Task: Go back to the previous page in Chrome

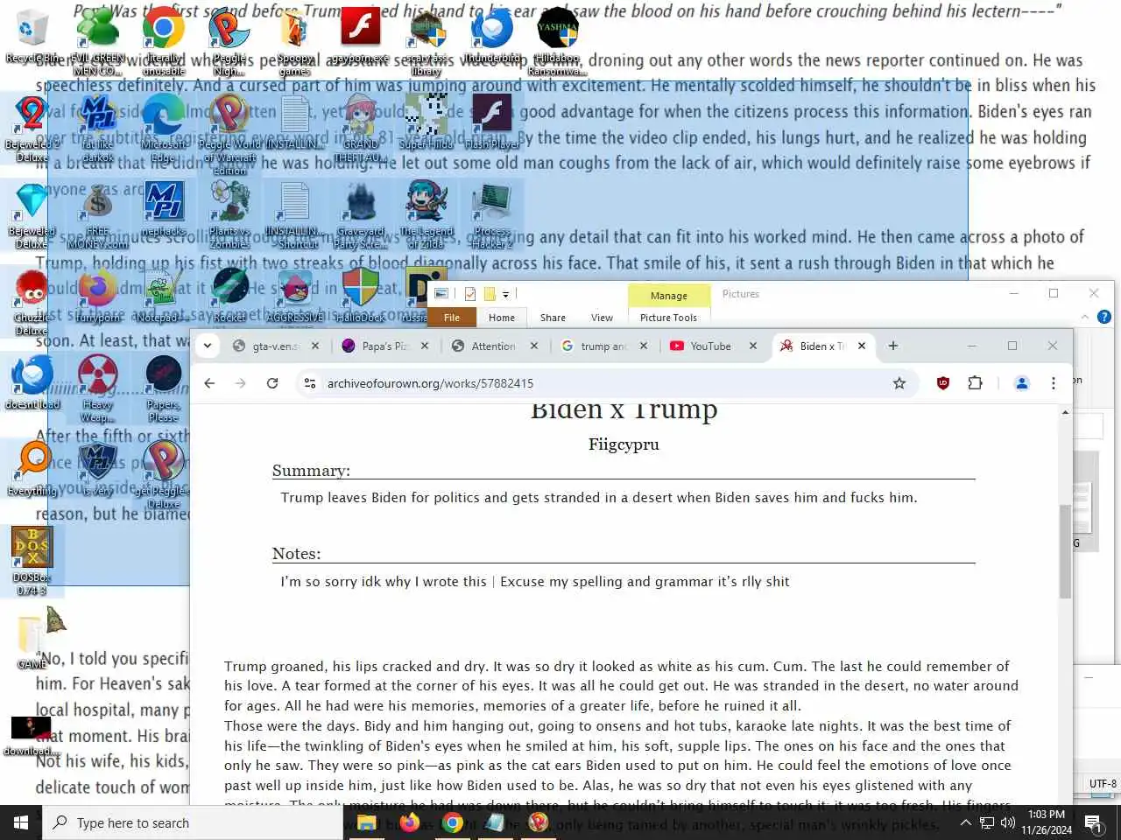Action: pyautogui.click(x=209, y=383)
